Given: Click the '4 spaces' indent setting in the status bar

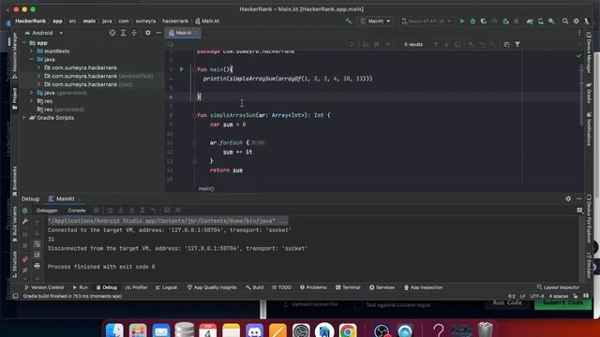Looking at the screenshot, I should pyautogui.click(x=559, y=296).
